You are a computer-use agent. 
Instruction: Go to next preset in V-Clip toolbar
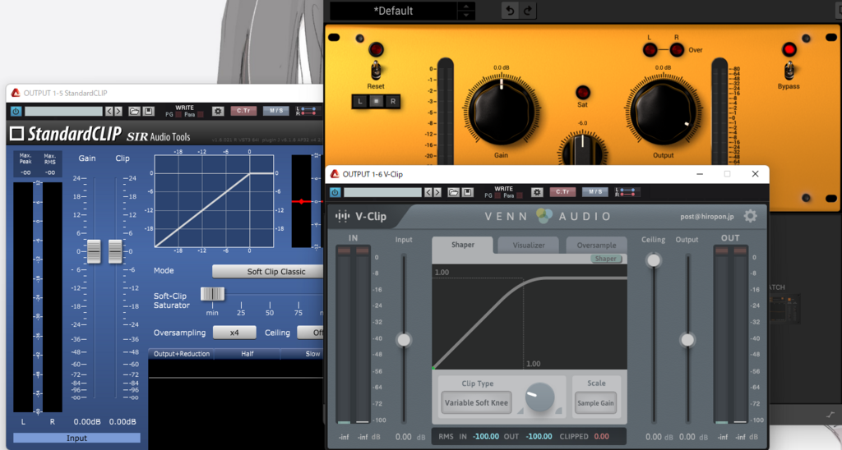437,192
